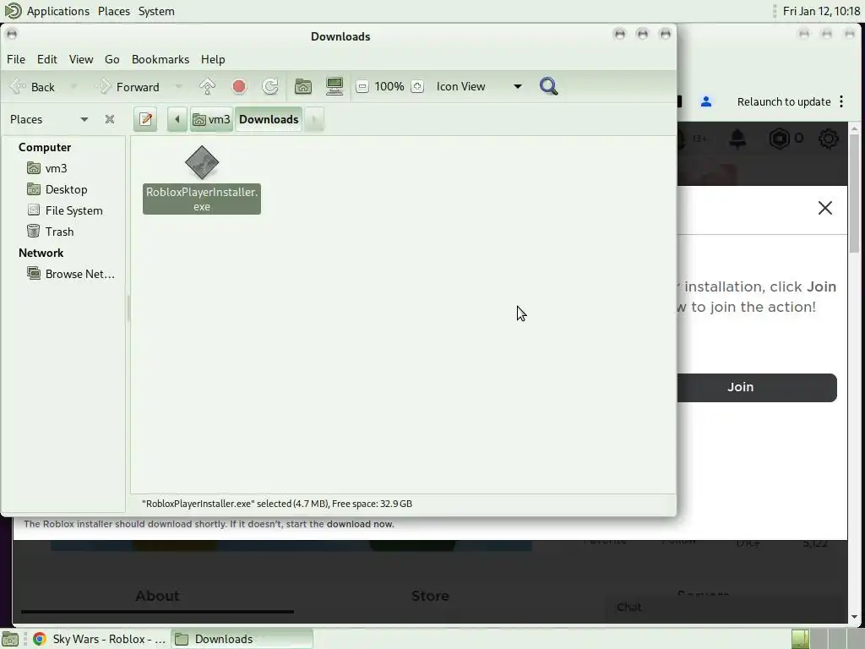Open the File menu
The image size is (865, 649).
[16, 59]
